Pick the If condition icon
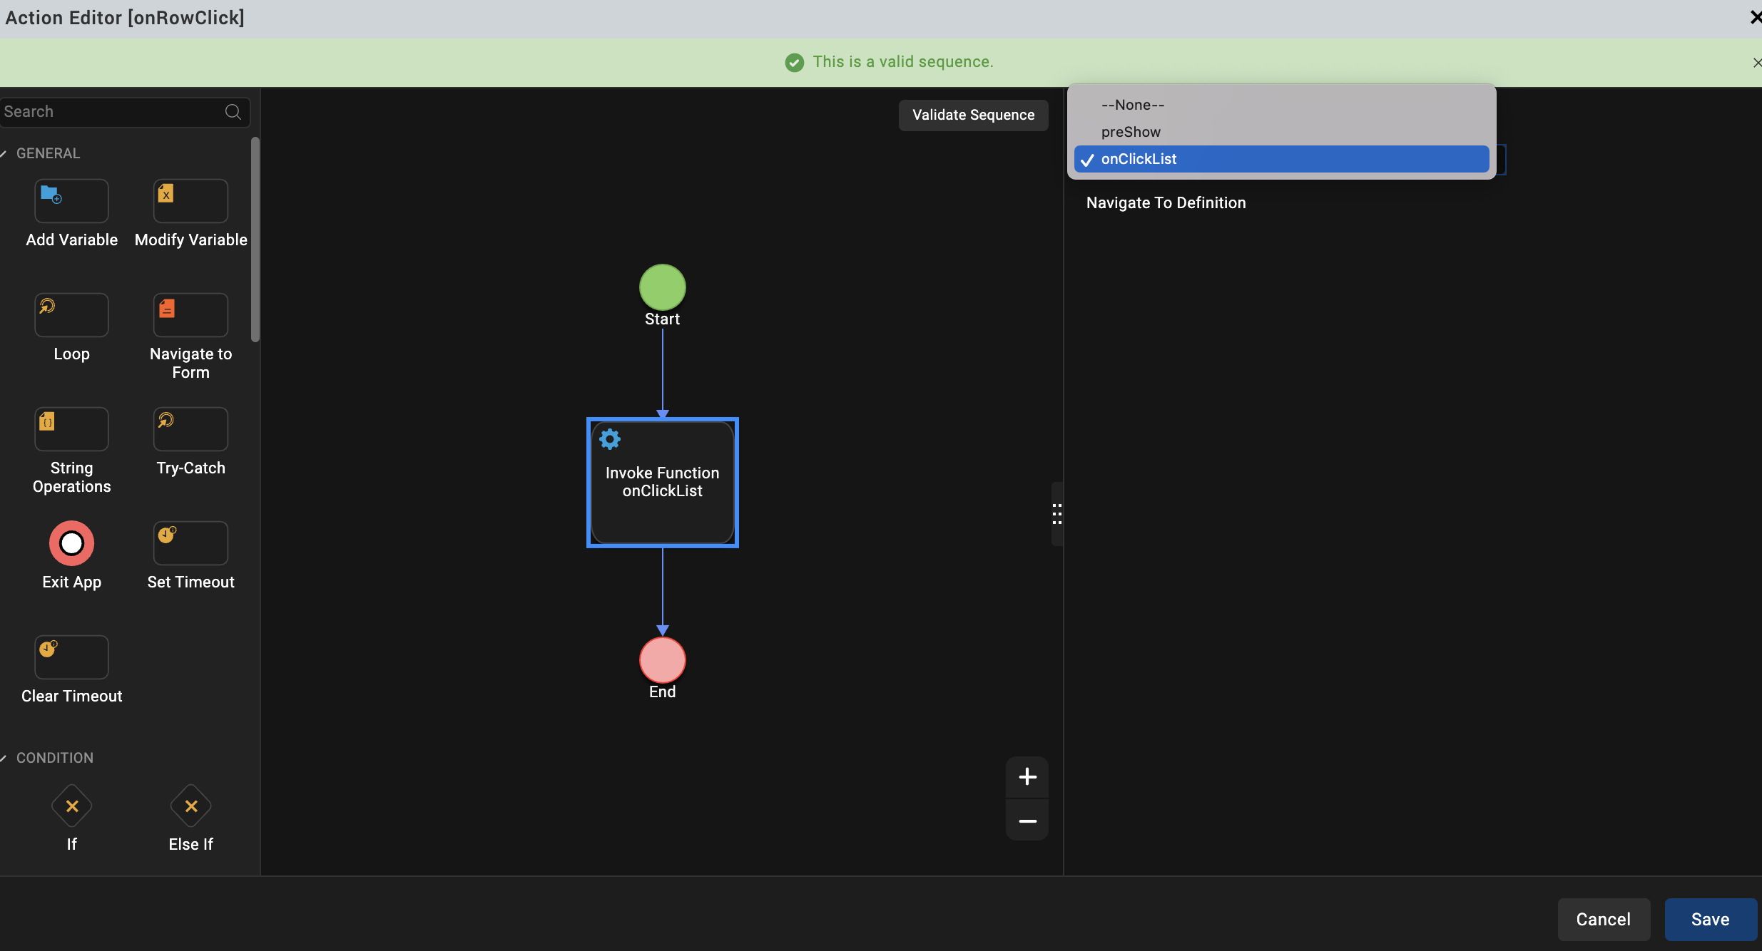 click(71, 806)
